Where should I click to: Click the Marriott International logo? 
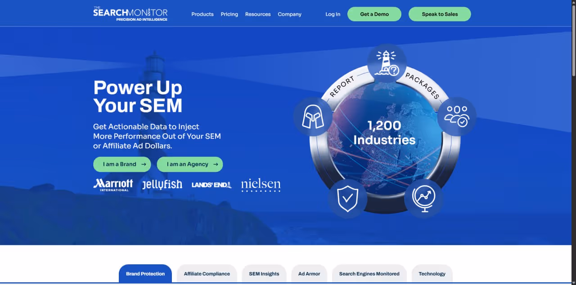tap(113, 185)
